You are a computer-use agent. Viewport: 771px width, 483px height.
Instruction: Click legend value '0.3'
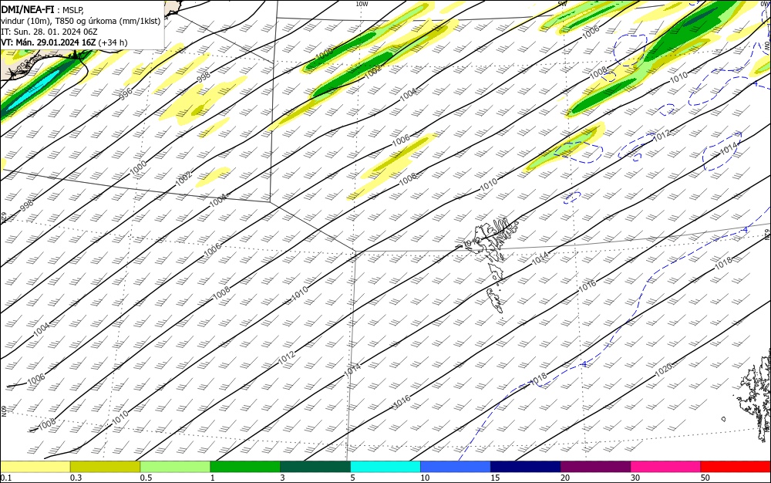(x=76, y=478)
